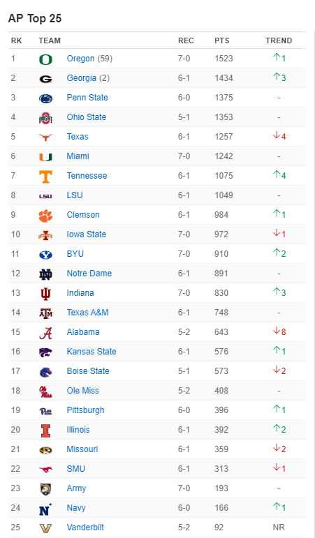This screenshot has height=538, width=315.
Task: Open the Pittsburgh team link
Action: coord(85,410)
